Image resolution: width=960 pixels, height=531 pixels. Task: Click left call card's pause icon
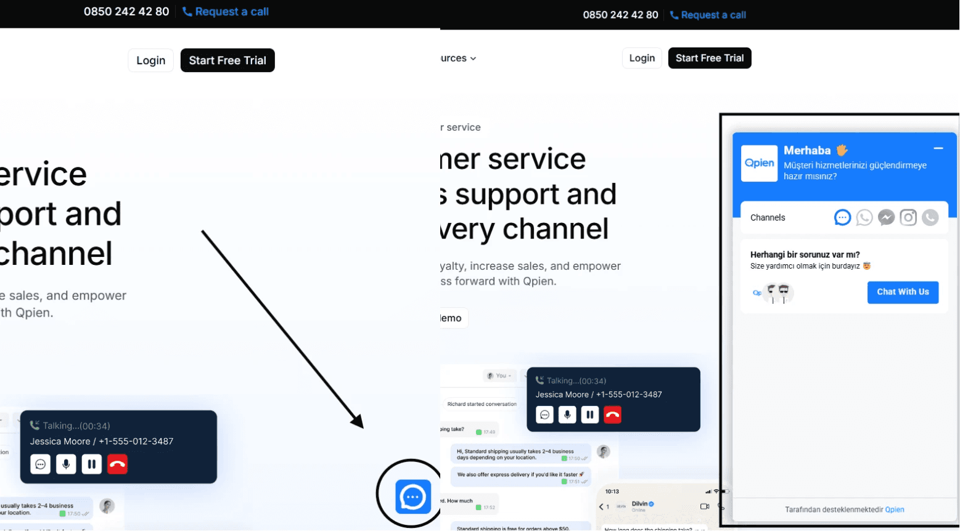click(91, 464)
